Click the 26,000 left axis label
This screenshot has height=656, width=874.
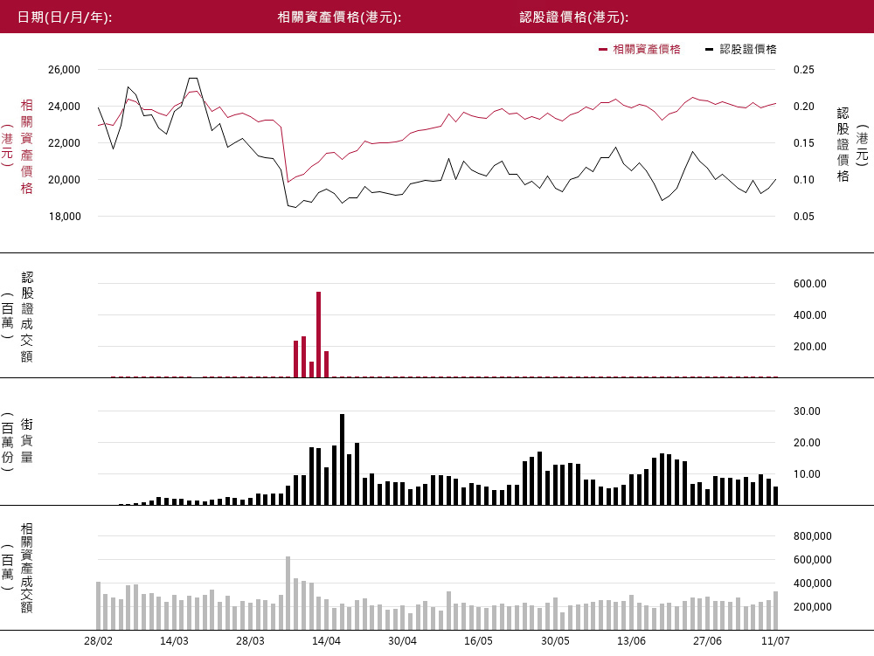[x=64, y=70]
